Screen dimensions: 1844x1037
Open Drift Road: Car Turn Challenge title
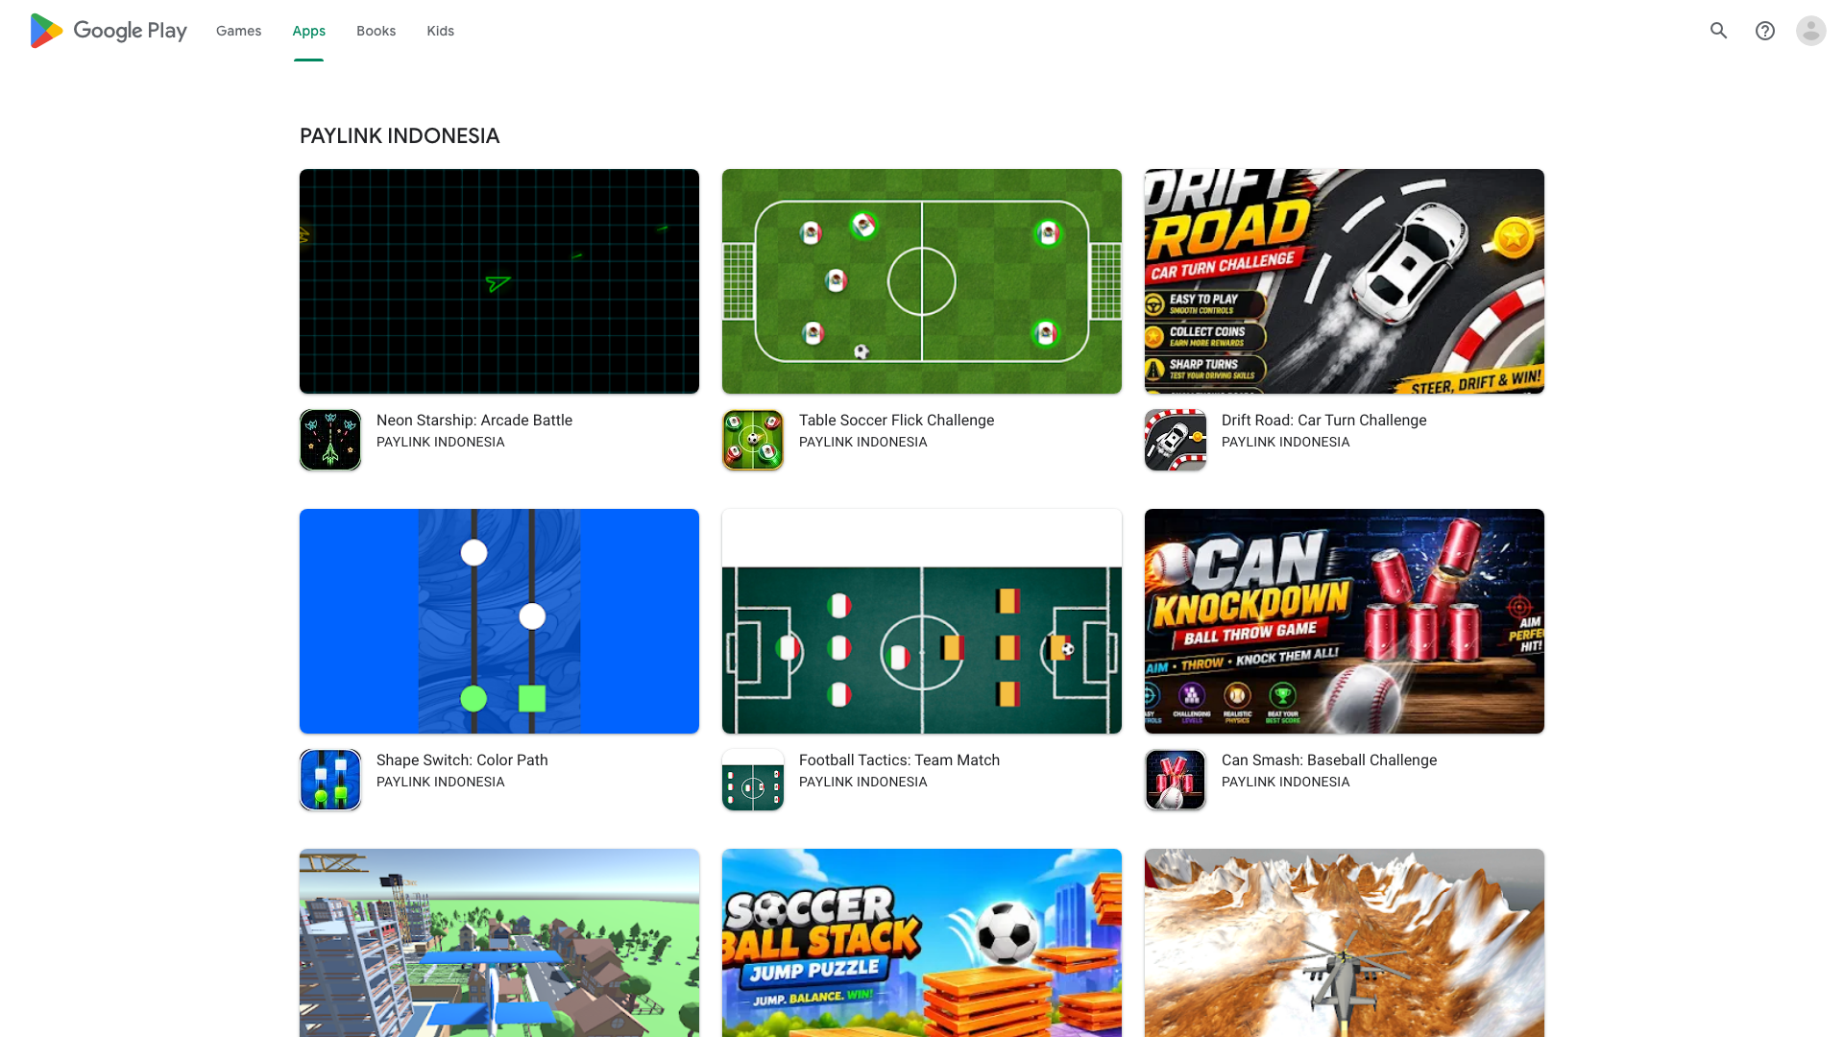click(x=1323, y=421)
